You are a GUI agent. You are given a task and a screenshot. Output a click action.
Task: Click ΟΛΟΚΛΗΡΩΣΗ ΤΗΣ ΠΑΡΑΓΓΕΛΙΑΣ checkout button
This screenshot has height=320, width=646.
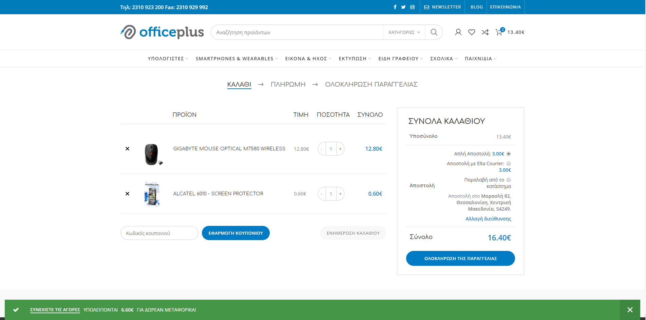460,258
